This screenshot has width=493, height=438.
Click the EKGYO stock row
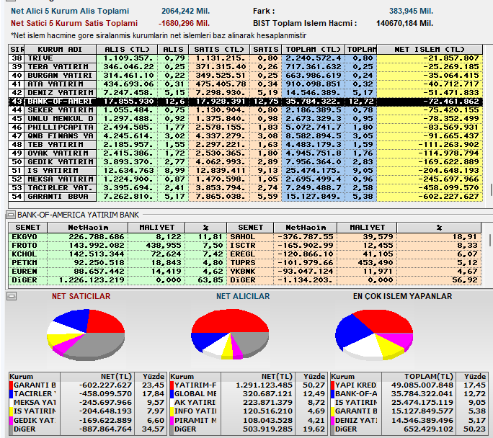[117, 237]
